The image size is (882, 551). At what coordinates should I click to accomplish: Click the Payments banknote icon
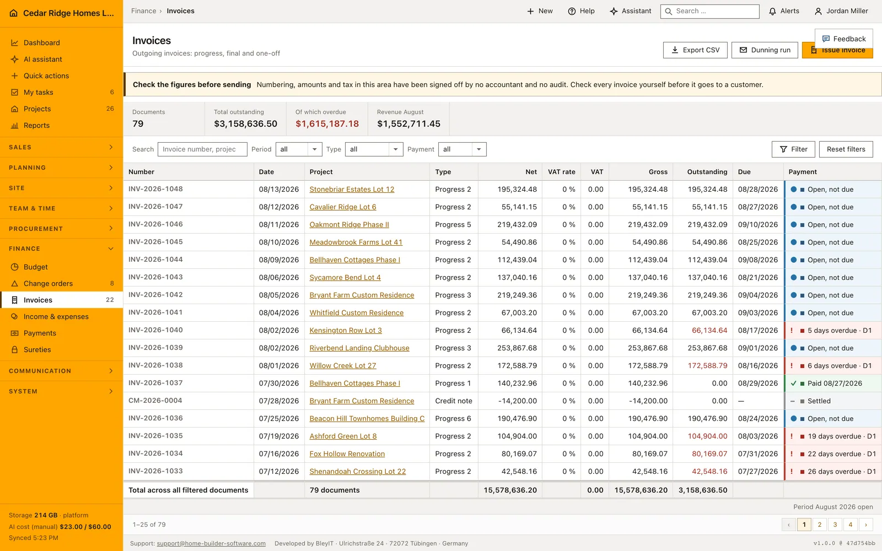click(x=15, y=333)
